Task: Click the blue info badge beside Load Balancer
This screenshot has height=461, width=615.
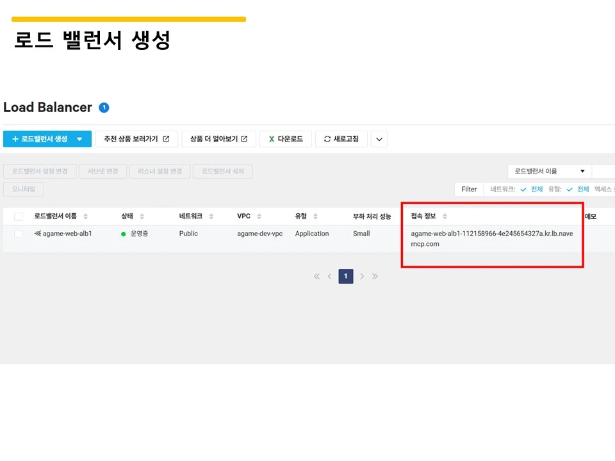Action: tap(104, 107)
